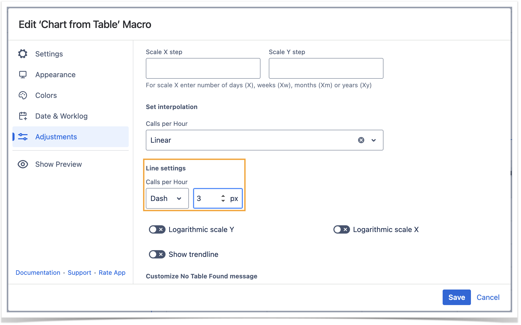Turn on Logarithmic scale X
Screen dimensions: 521x325
341,229
